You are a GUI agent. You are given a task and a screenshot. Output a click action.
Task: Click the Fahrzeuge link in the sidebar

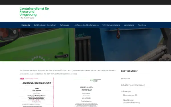[126, 91]
